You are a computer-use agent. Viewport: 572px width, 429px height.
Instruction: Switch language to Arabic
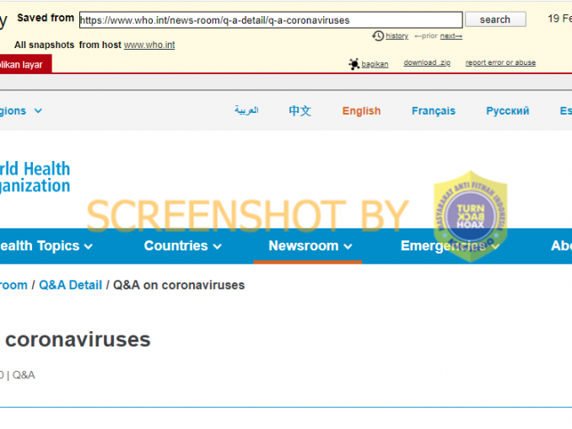pyautogui.click(x=246, y=110)
